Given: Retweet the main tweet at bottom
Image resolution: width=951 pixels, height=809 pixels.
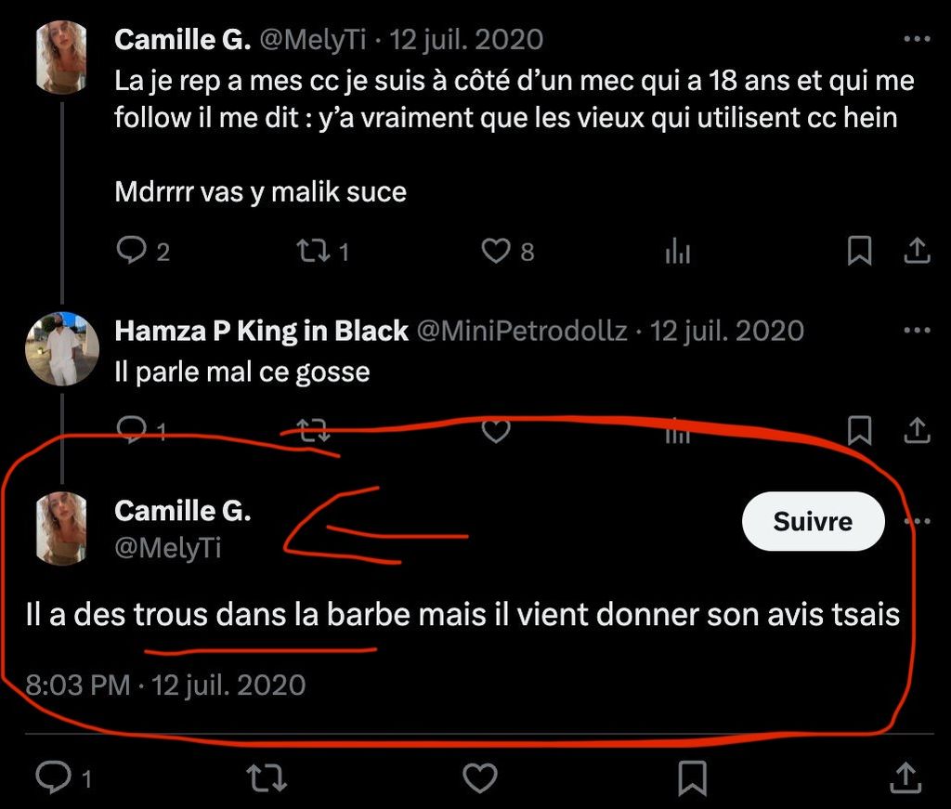Looking at the screenshot, I should click(268, 777).
